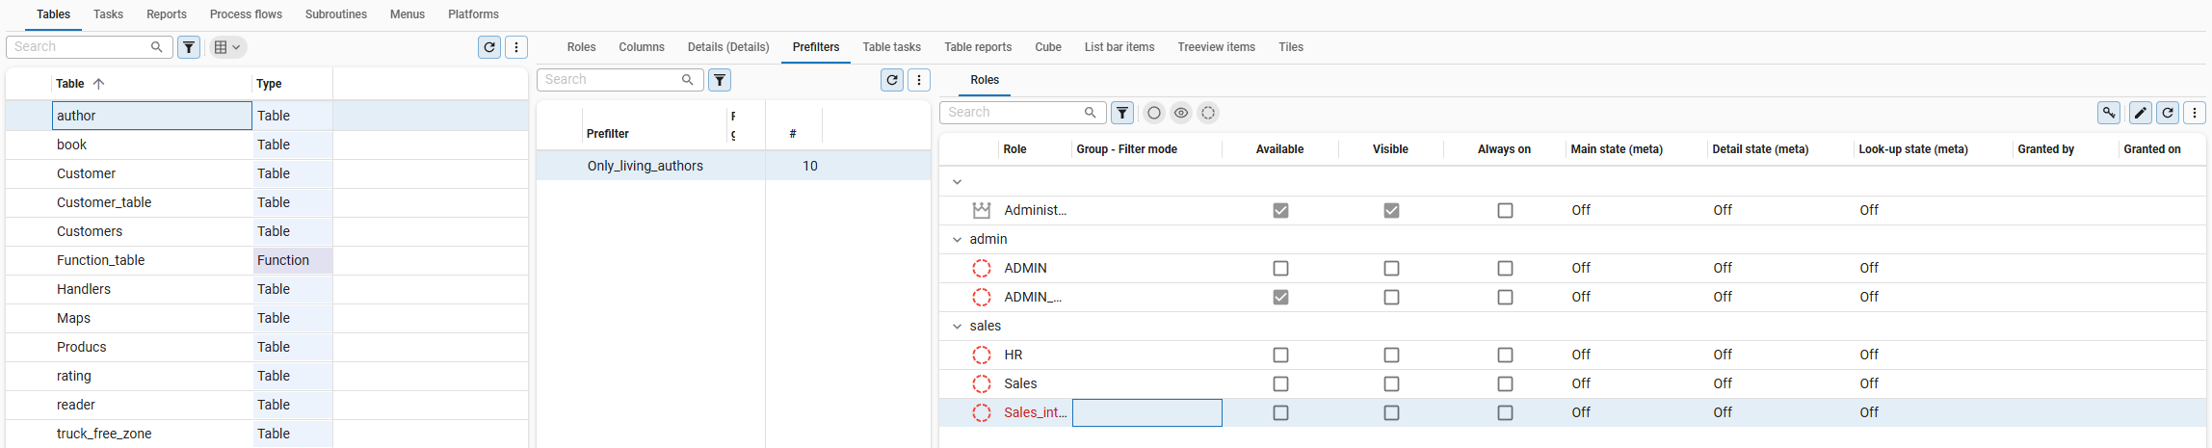The width and height of the screenshot is (2212, 448).
Task: Open the Cube detail tab
Action: 1048,47
